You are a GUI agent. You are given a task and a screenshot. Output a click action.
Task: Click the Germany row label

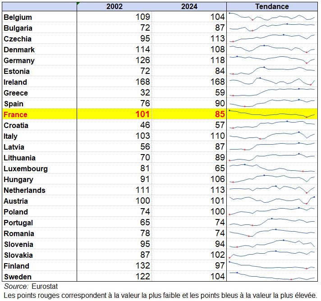click(19, 60)
